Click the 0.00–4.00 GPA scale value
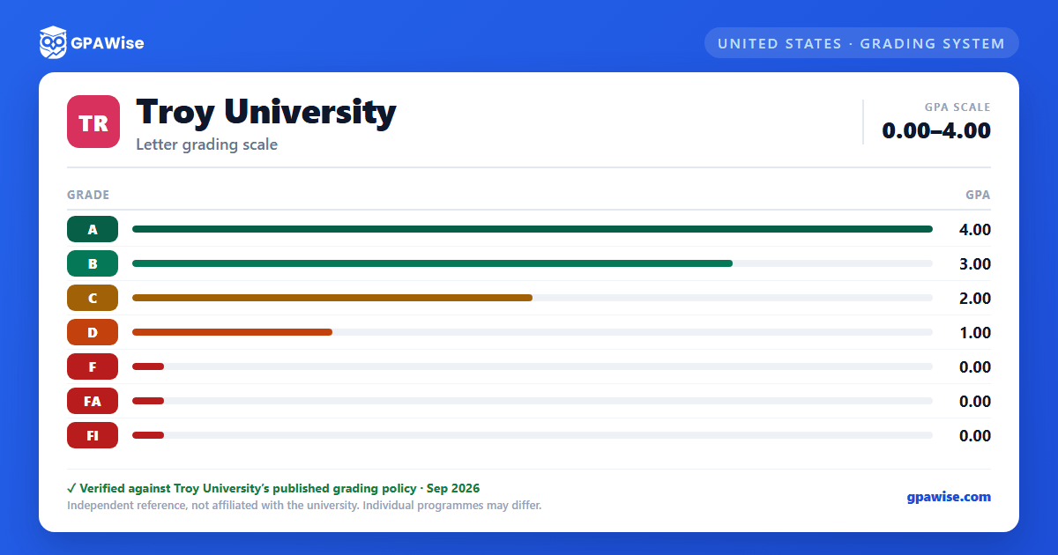The width and height of the screenshot is (1058, 555). pos(936,130)
